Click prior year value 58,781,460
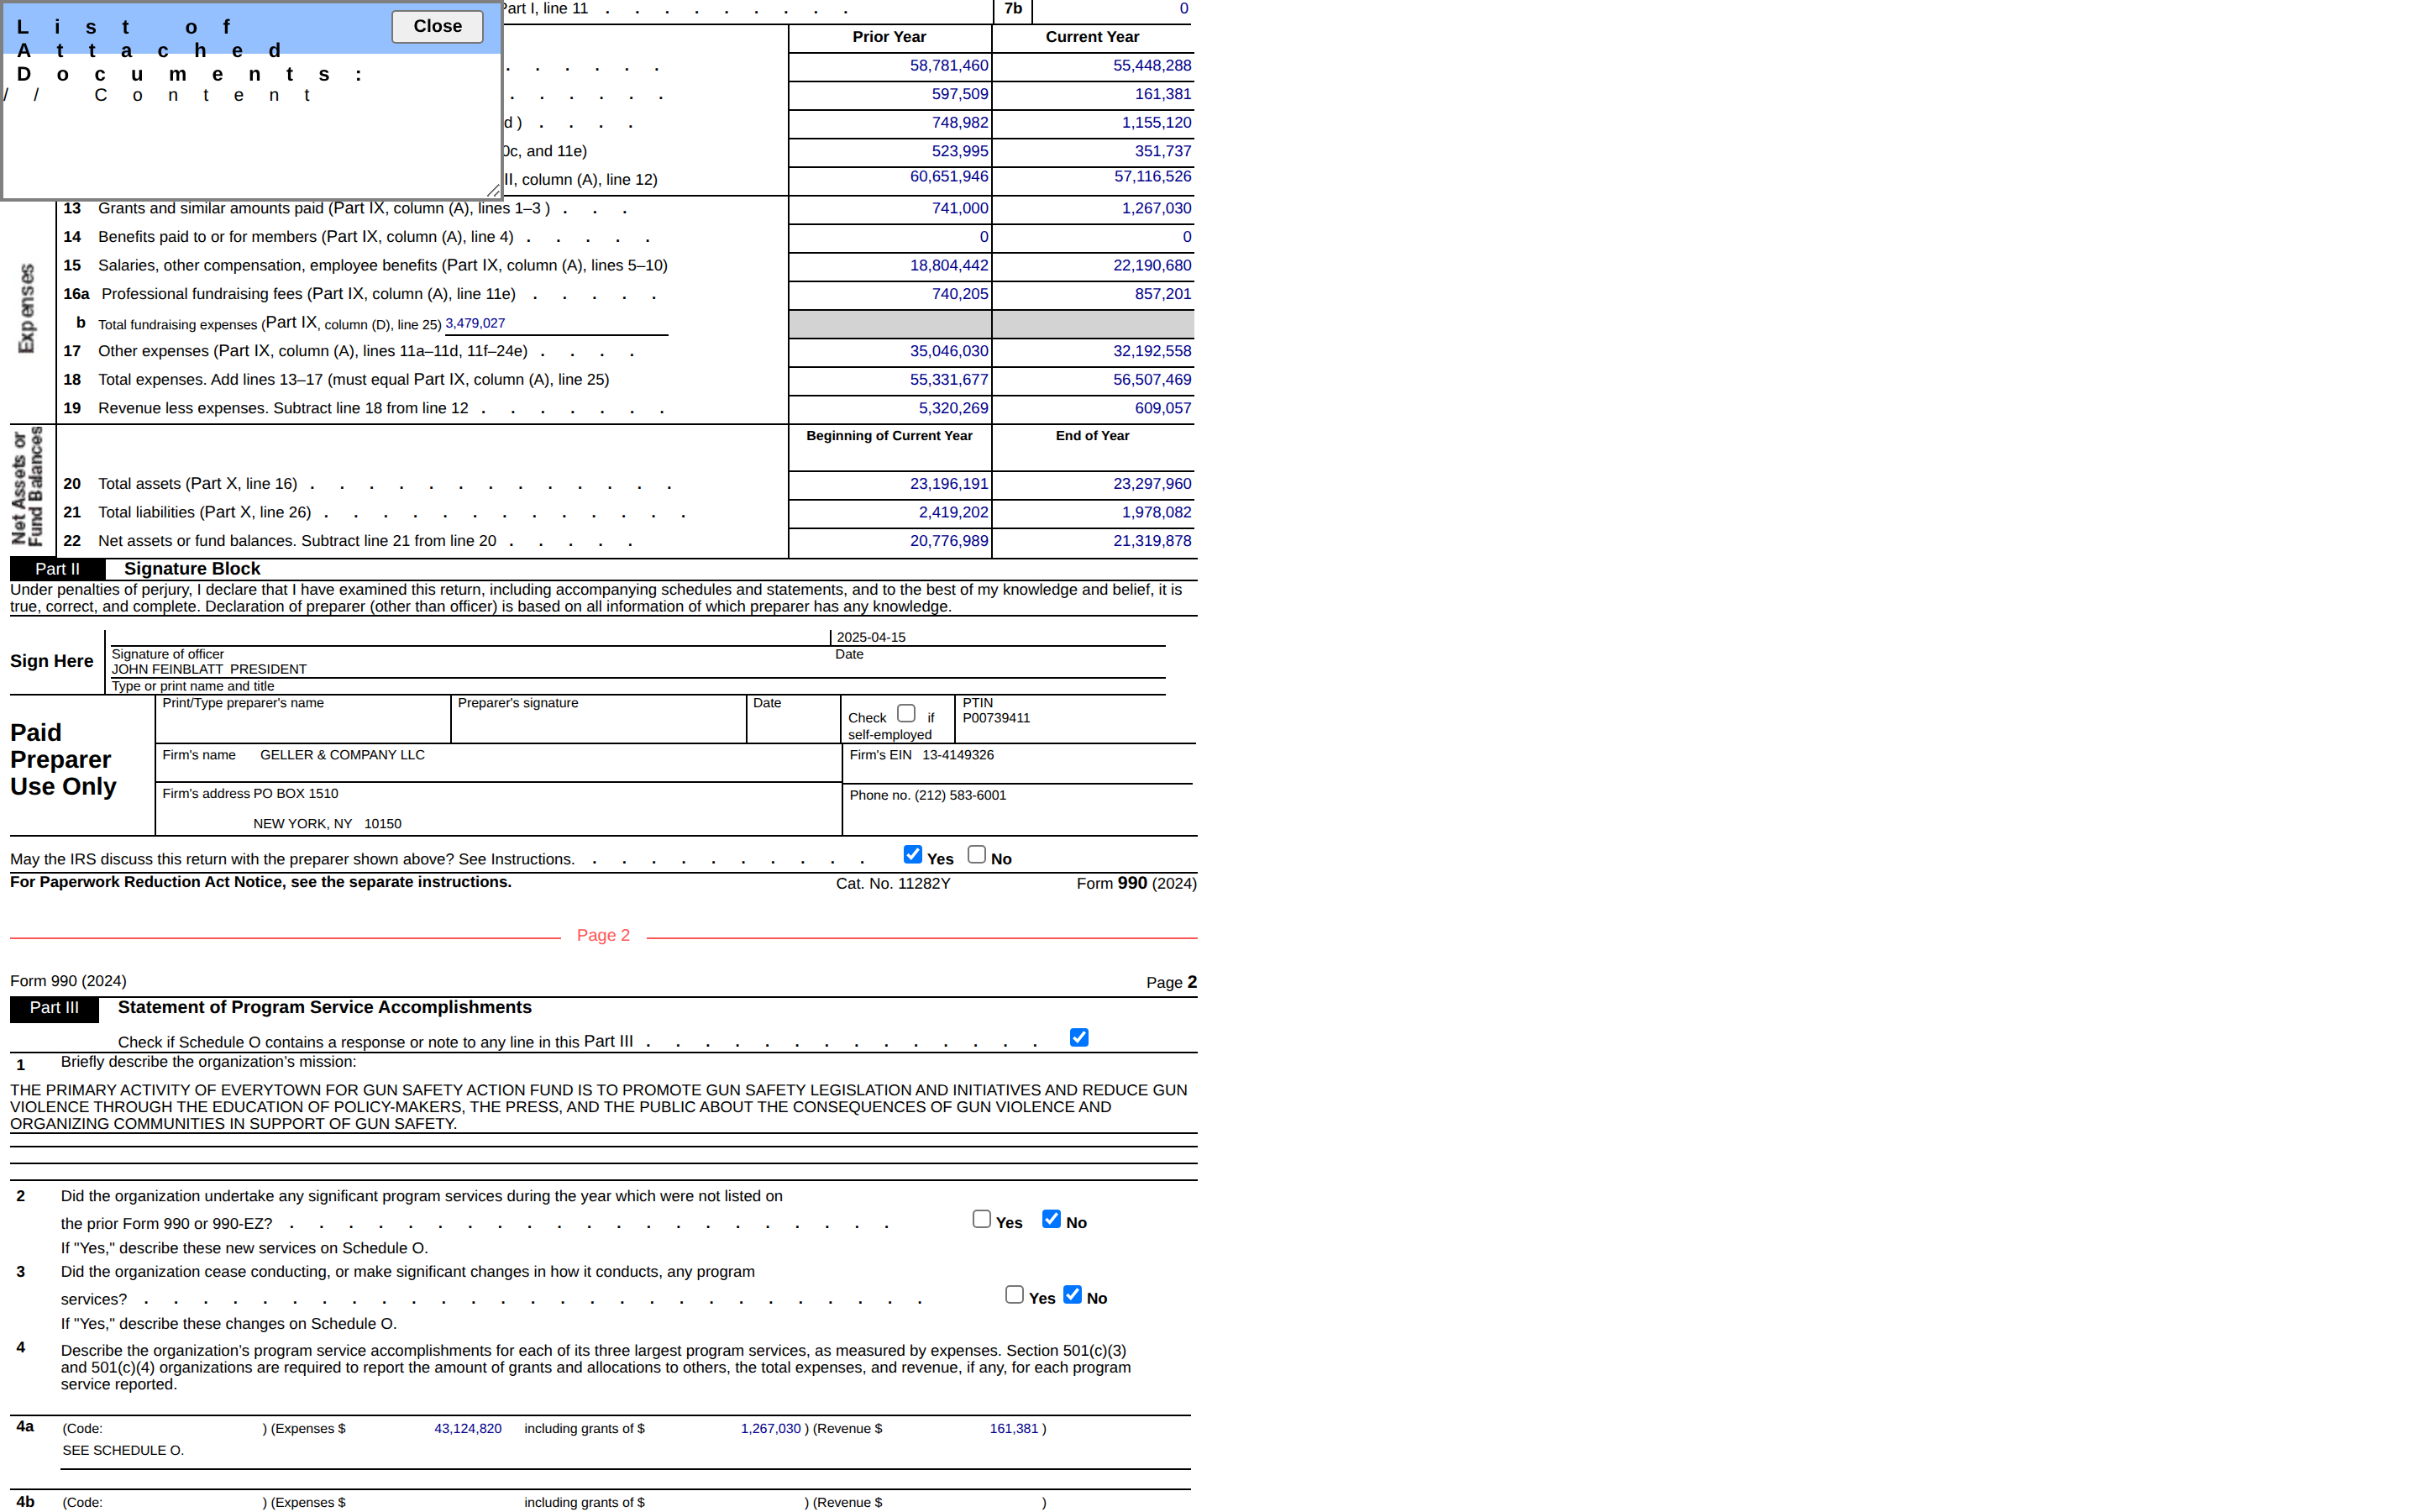The height and width of the screenshot is (1512, 2419). click(x=948, y=65)
